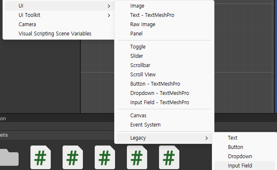Select Camera from the menu
The height and width of the screenshot is (170, 277).
(60, 24)
